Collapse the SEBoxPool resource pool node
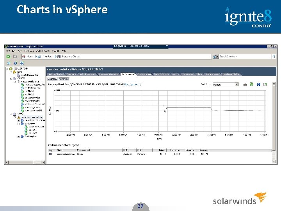The width and height of the screenshot is (281, 211). pos(18,123)
